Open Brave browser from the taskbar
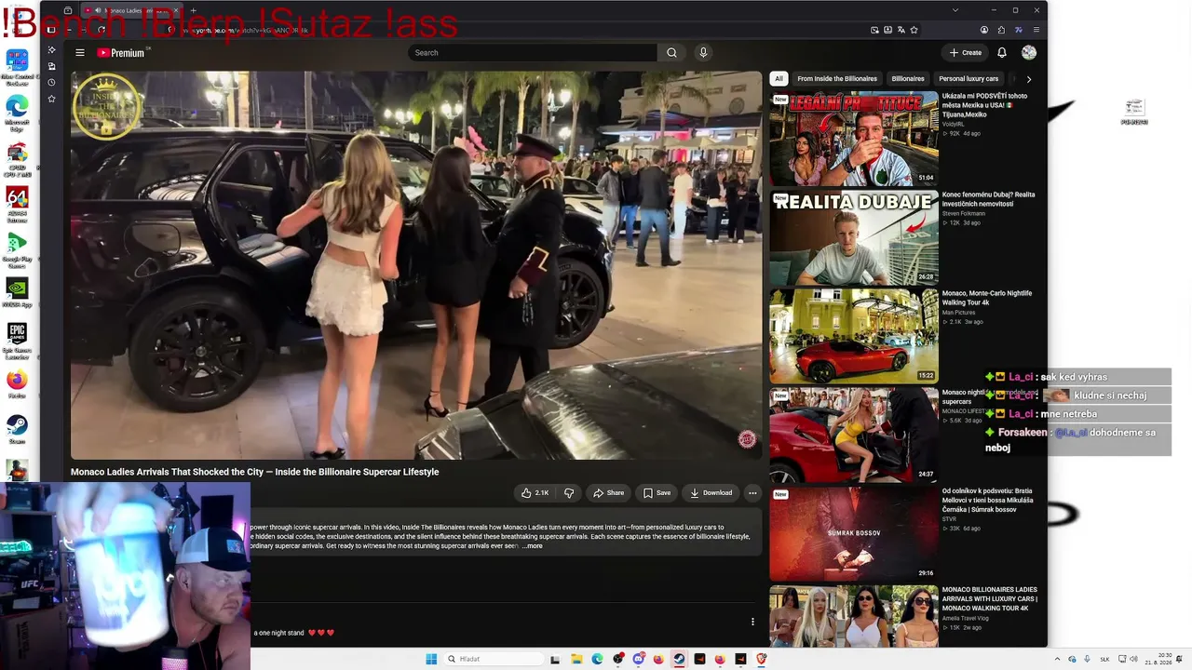This screenshot has width=1192, height=670. [761, 659]
